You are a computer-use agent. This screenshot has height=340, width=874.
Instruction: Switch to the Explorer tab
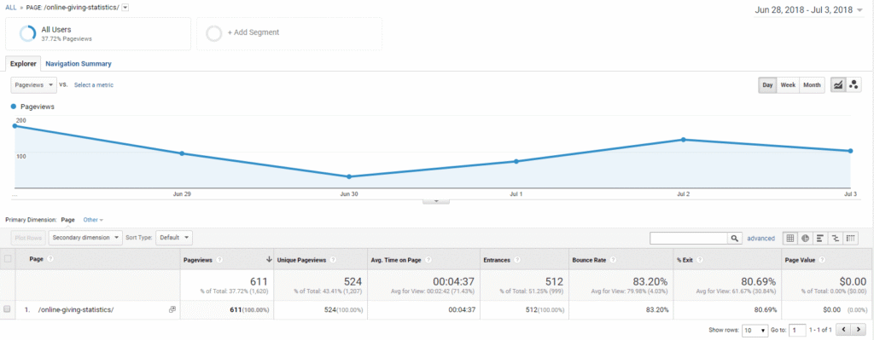point(23,64)
